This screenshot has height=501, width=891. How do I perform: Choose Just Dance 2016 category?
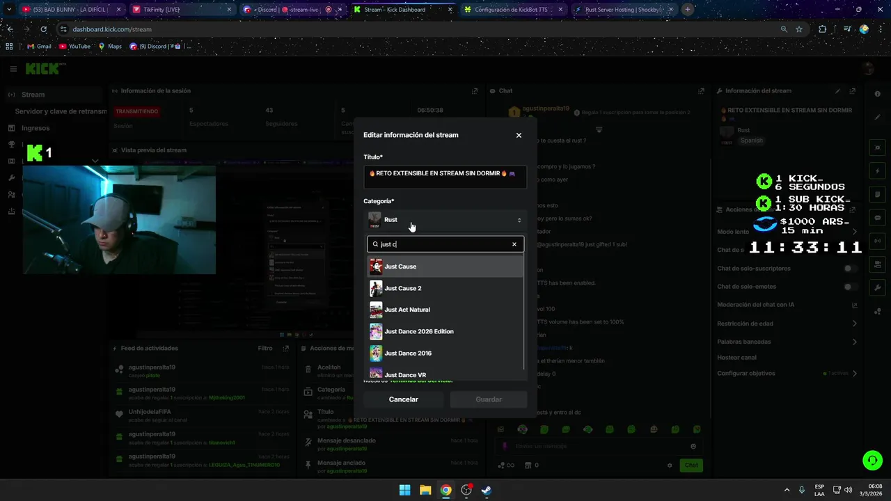[x=445, y=353]
